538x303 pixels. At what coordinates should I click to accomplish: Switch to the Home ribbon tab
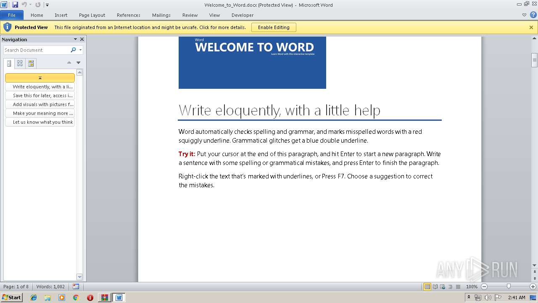tap(37, 15)
